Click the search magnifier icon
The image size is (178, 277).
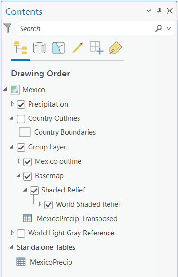(158, 28)
